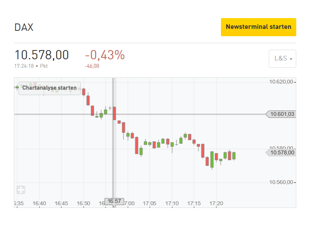Image resolution: width=309 pixels, height=231 pixels.
Task: Select the 16:57 crosshair time marker
Action: 114,201
